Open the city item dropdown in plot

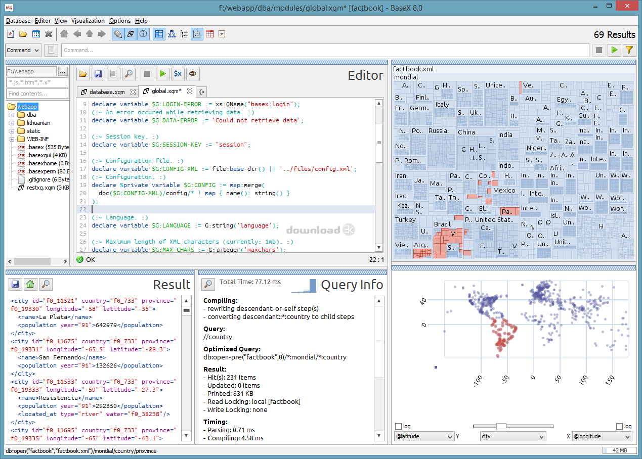pyautogui.click(x=513, y=436)
